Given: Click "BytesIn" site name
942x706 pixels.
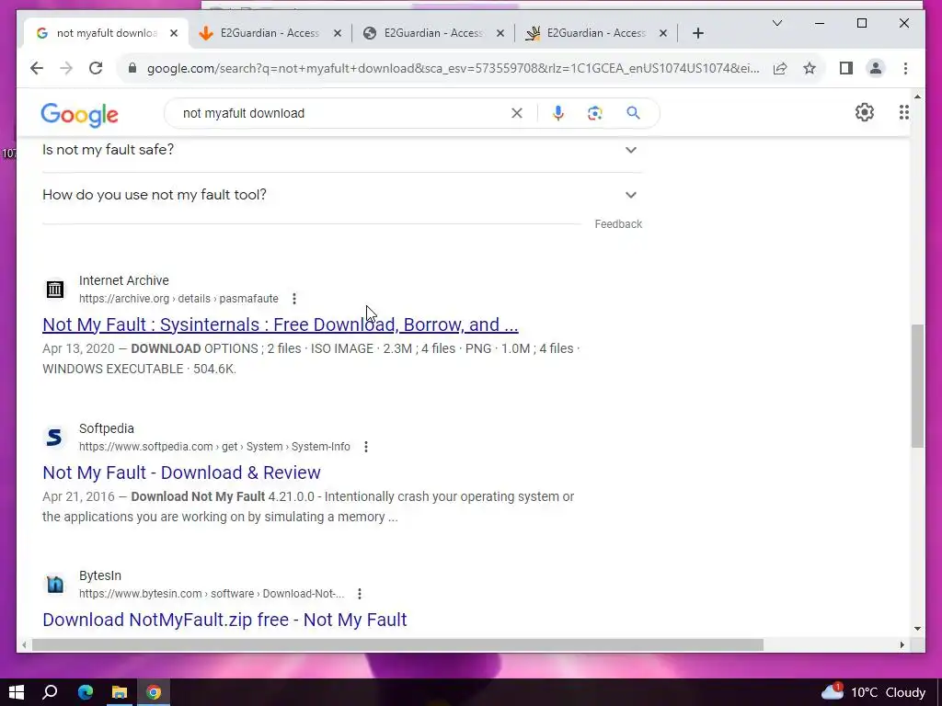Looking at the screenshot, I should (99, 575).
